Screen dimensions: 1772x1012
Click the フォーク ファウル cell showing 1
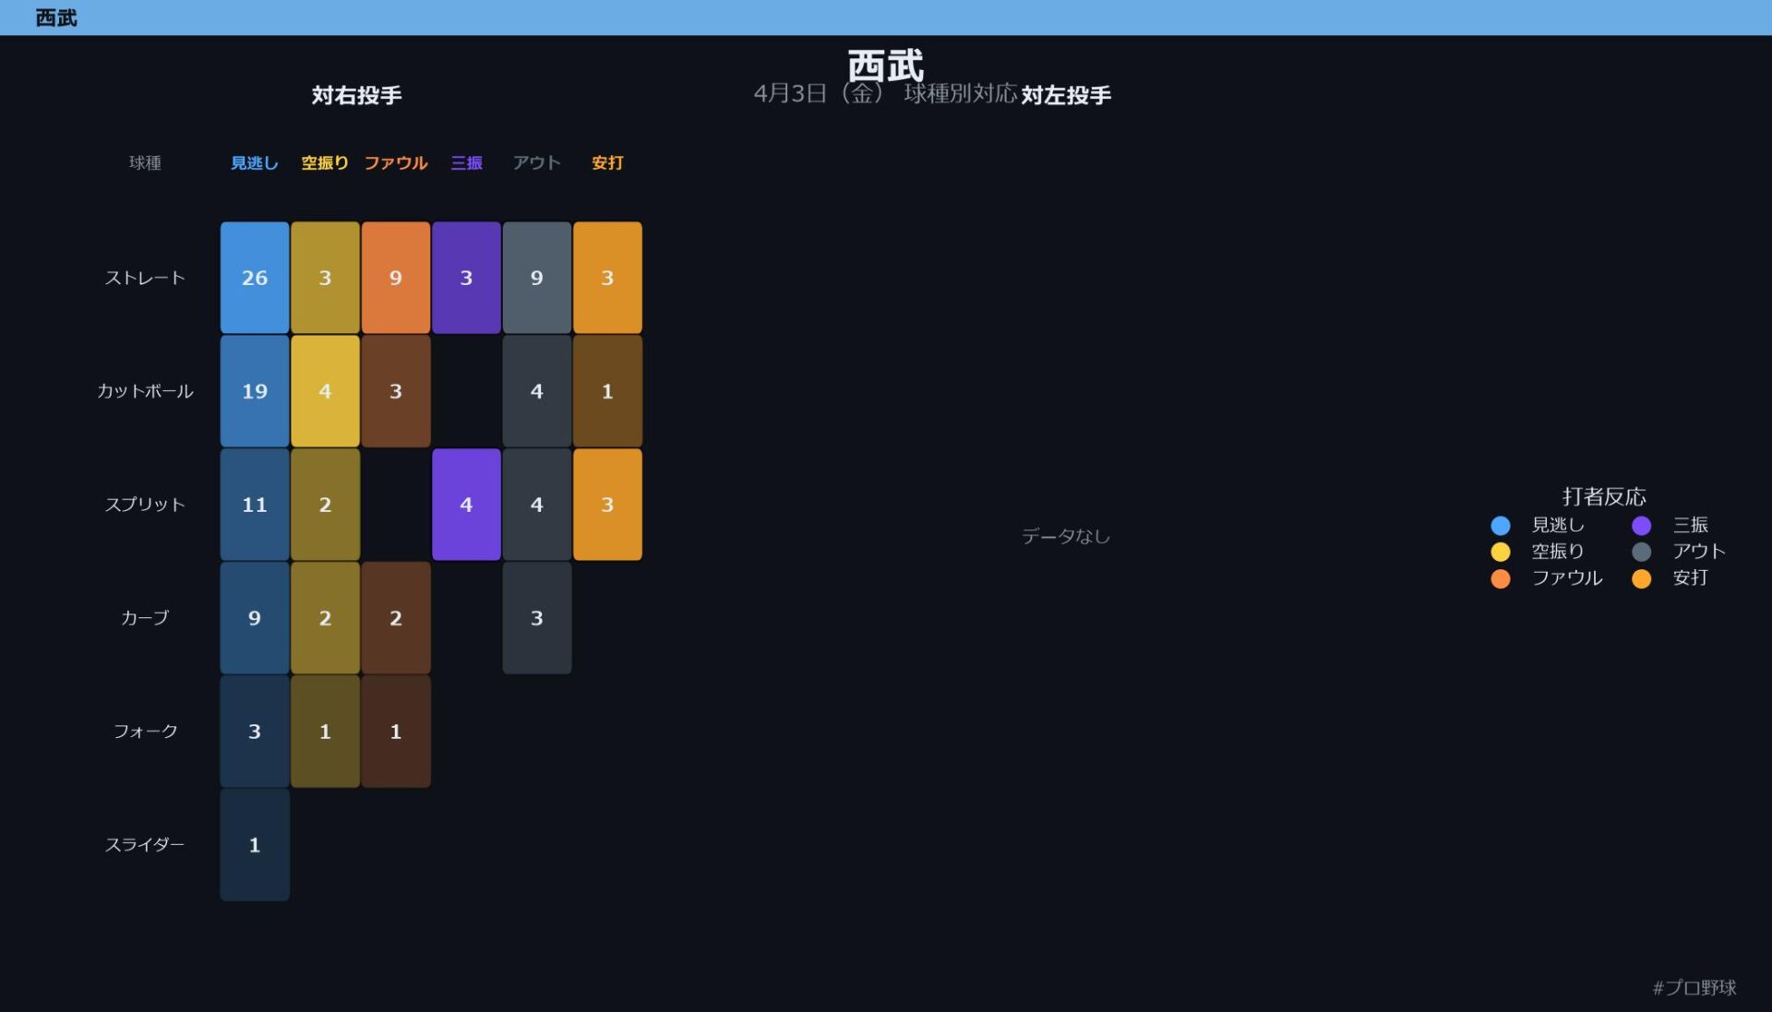point(396,732)
